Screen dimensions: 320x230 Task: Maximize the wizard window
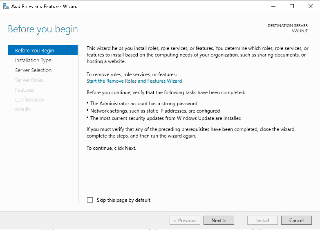(x=291, y=6)
